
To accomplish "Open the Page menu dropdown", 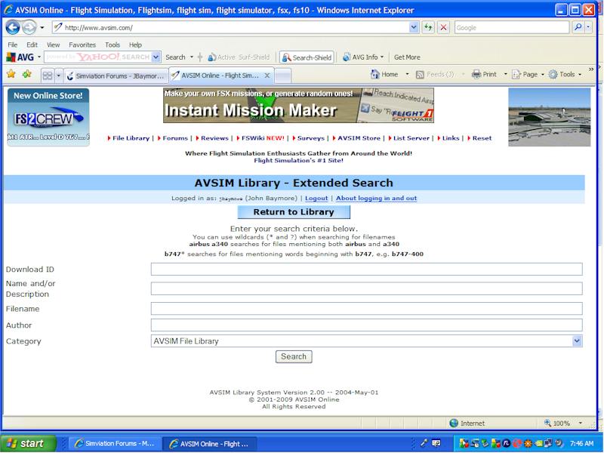I will (x=526, y=75).
